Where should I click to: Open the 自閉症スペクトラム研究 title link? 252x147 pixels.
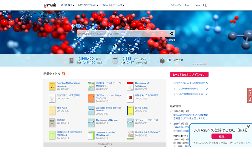point(146,95)
